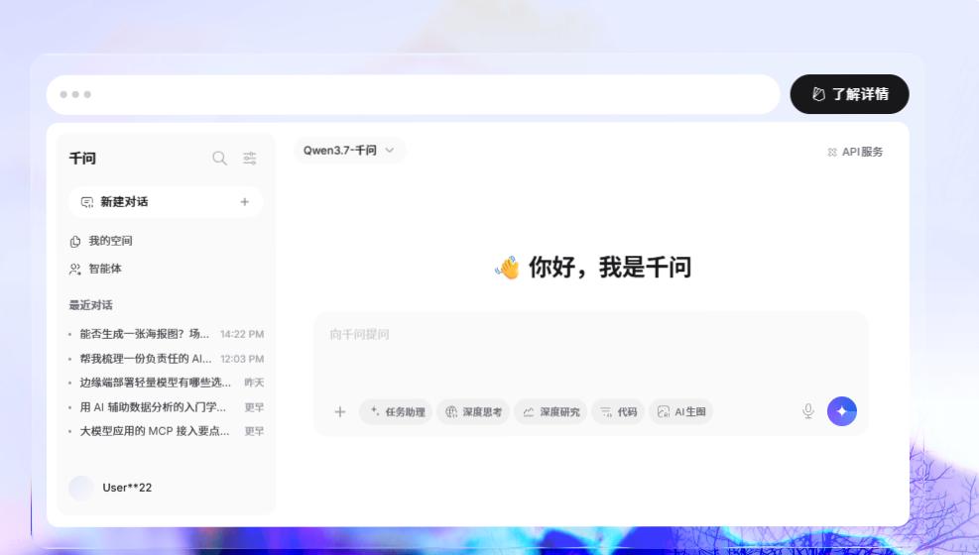Click the purple send button
This screenshot has width=979, height=555.
tap(842, 411)
